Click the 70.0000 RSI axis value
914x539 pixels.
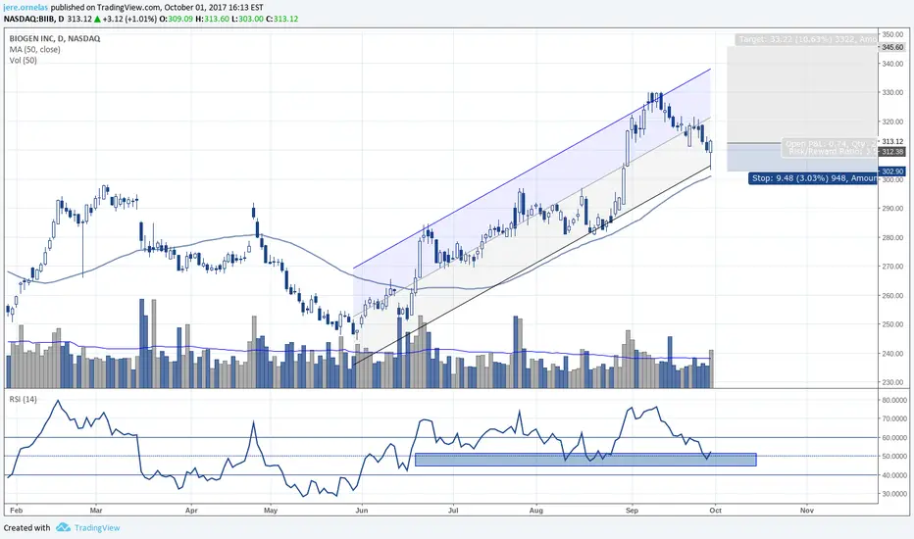click(x=893, y=419)
